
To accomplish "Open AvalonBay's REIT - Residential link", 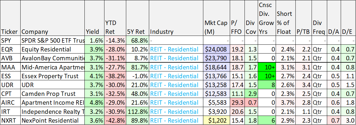I will [x=174, y=58].
